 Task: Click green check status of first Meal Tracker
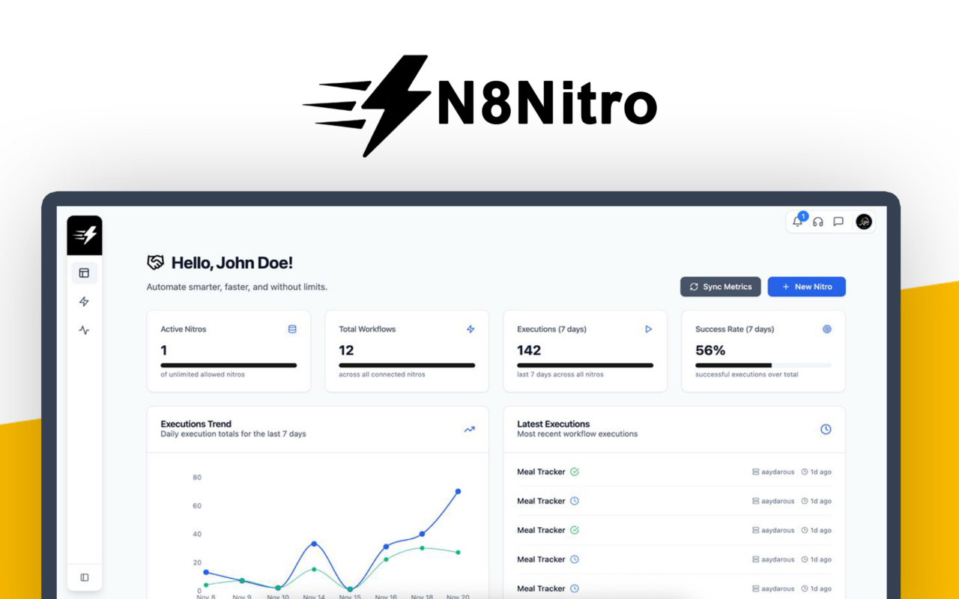[575, 472]
